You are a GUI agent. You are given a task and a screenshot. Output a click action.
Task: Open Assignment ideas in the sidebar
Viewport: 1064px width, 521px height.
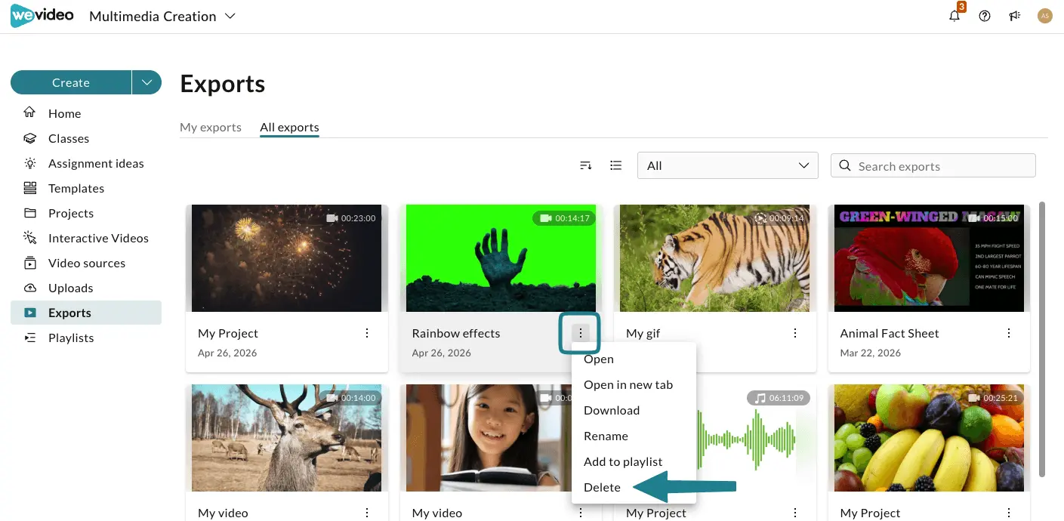[x=86, y=163]
